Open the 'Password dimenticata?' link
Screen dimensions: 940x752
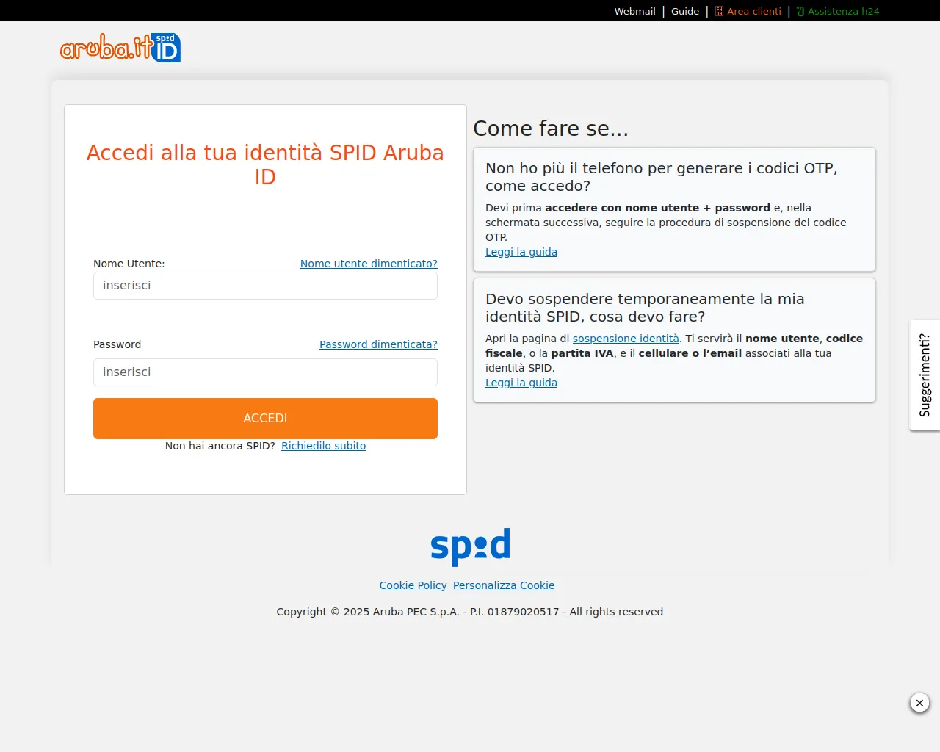(378, 344)
